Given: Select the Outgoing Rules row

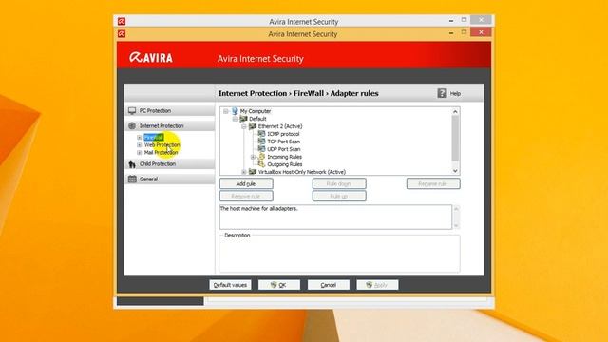Looking at the screenshot, I should (x=285, y=164).
